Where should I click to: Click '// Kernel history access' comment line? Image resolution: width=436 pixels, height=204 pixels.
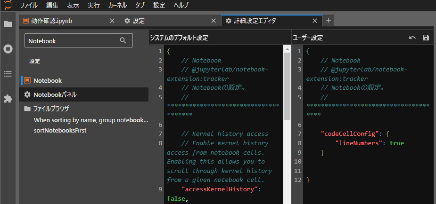(x=225, y=134)
